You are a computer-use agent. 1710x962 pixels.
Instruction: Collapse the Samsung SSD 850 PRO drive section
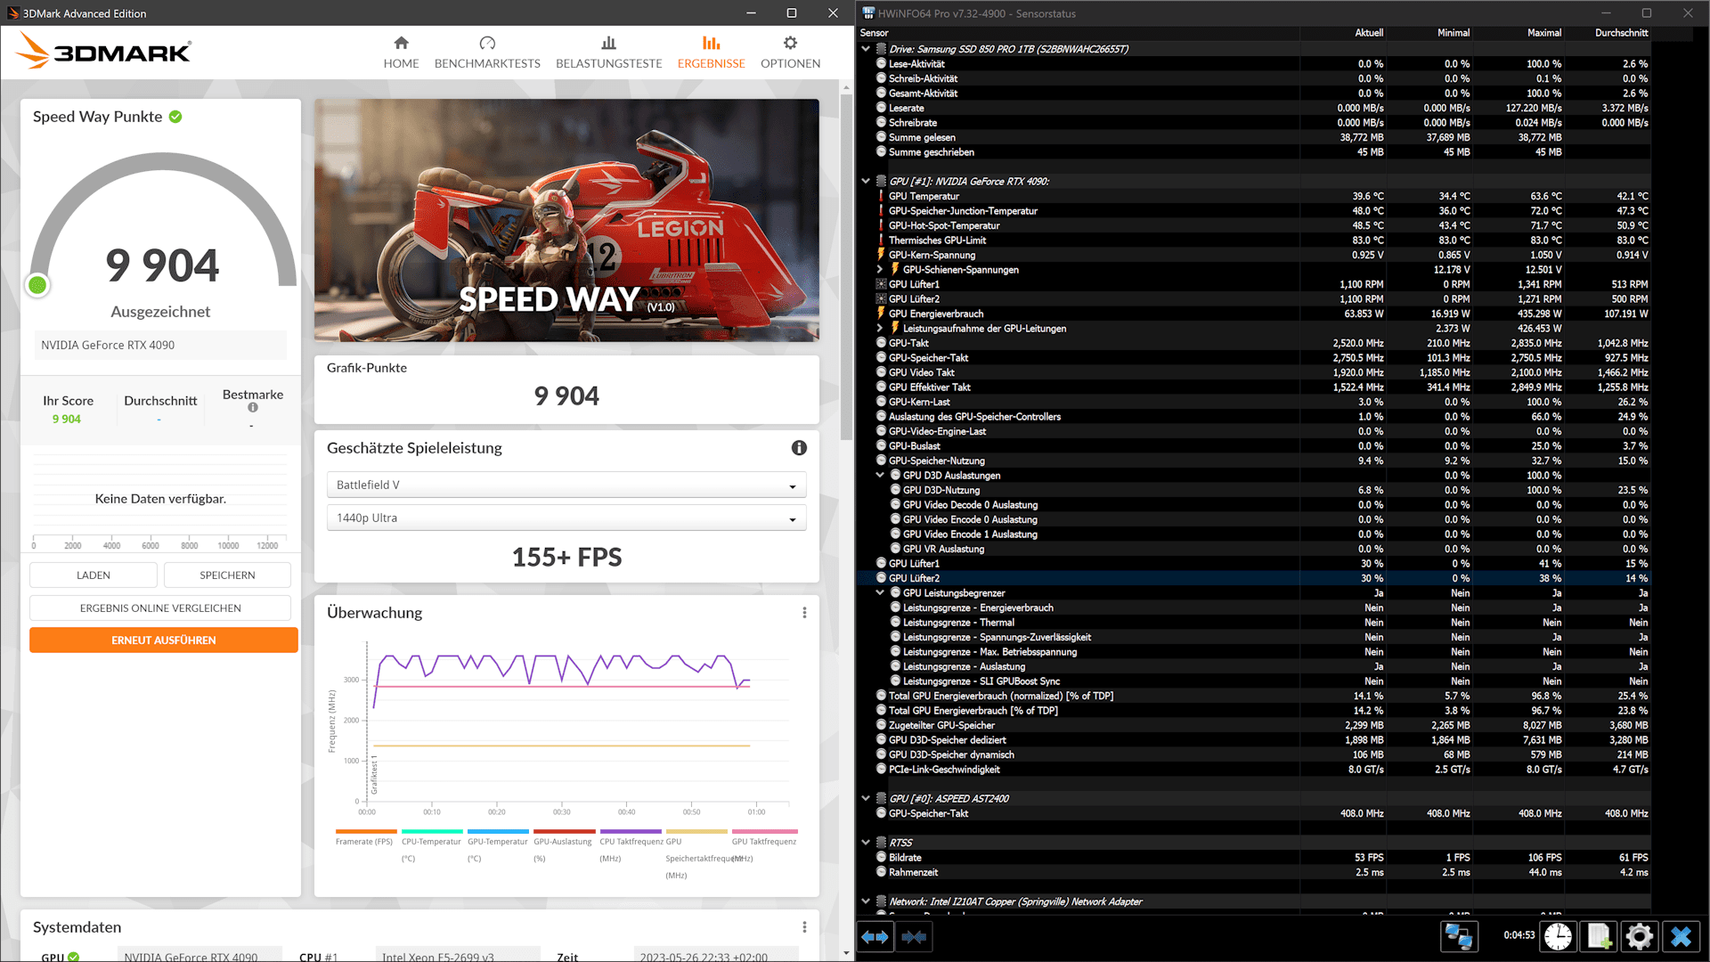point(866,49)
